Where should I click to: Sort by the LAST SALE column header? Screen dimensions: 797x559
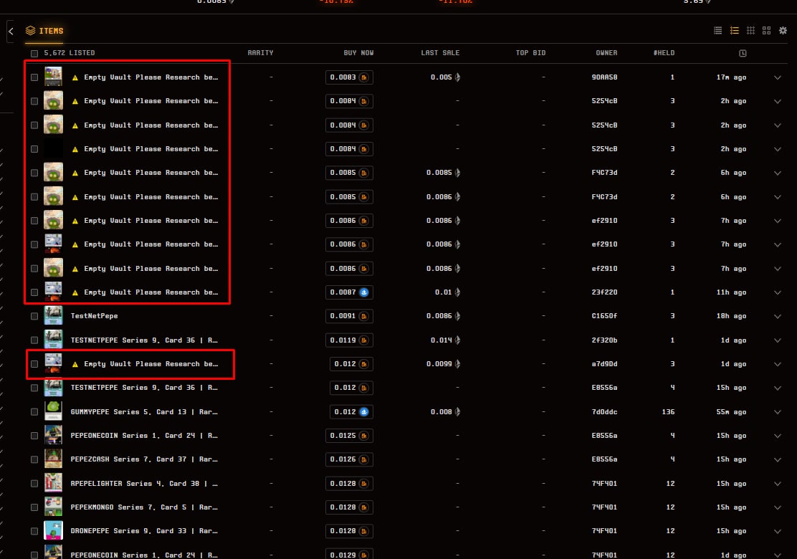[440, 53]
